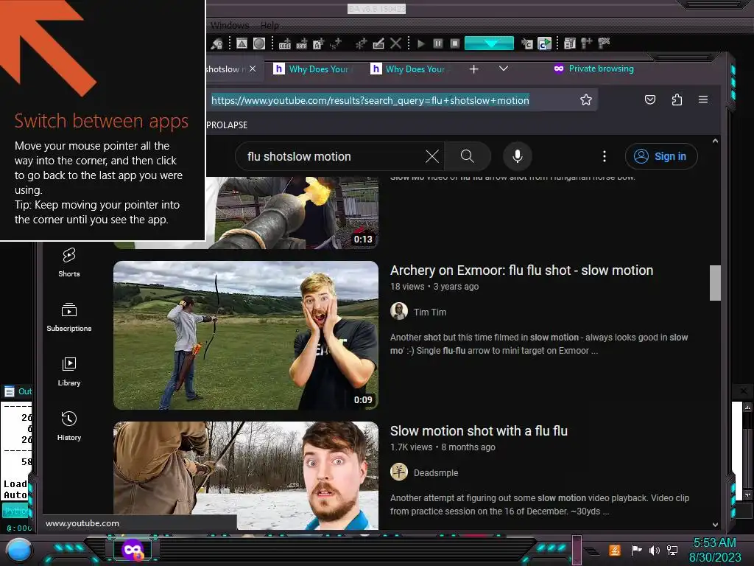Click the X delete toolbar icon
Screen dimensions: 754x566
point(395,43)
